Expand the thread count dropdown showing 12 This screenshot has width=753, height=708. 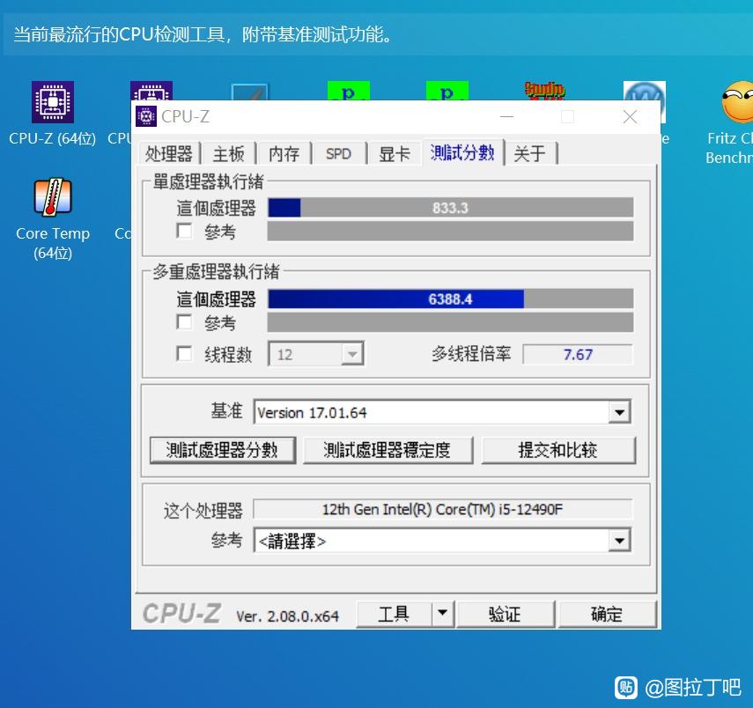[x=352, y=355]
